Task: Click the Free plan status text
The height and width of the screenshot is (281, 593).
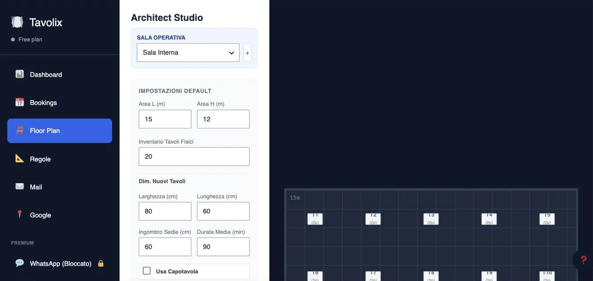Action: pos(30,40)
